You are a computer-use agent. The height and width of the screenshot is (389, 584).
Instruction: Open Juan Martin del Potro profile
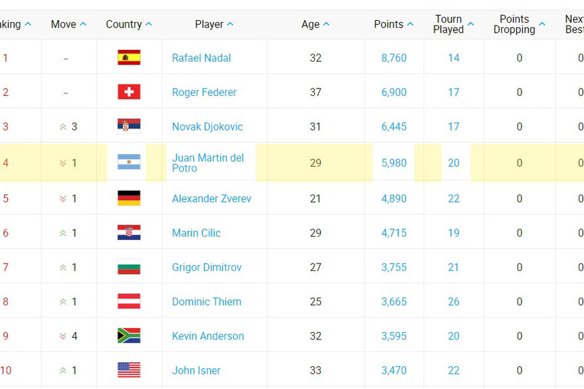(207, 163)
